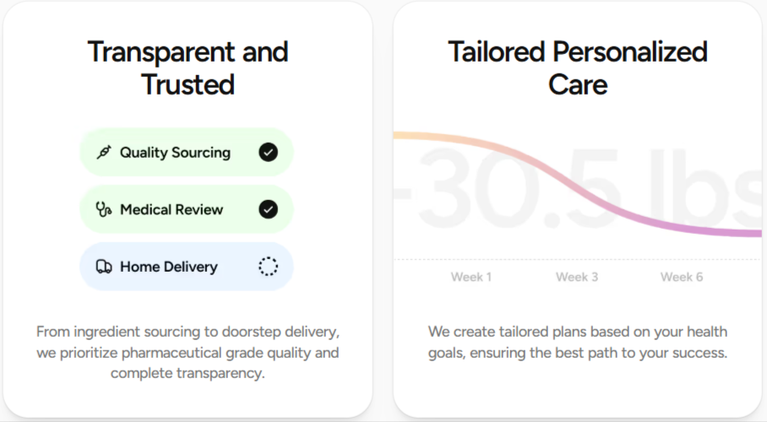Jump to the Week 3 marker
The width and height of the screenshot is (767, 422).
tap(577, 277)
